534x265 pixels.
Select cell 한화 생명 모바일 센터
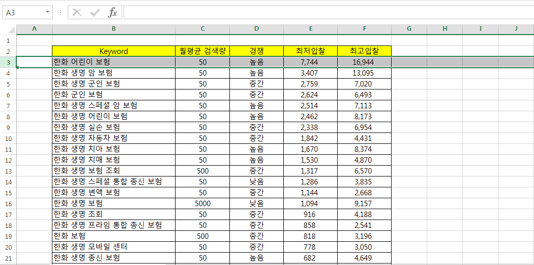pyautogui.click(x=114, y=247)
